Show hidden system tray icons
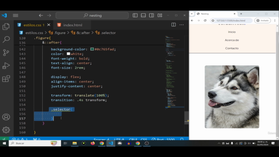The height and width of the screenshot is (157, 279). click(x=219, y=143)
